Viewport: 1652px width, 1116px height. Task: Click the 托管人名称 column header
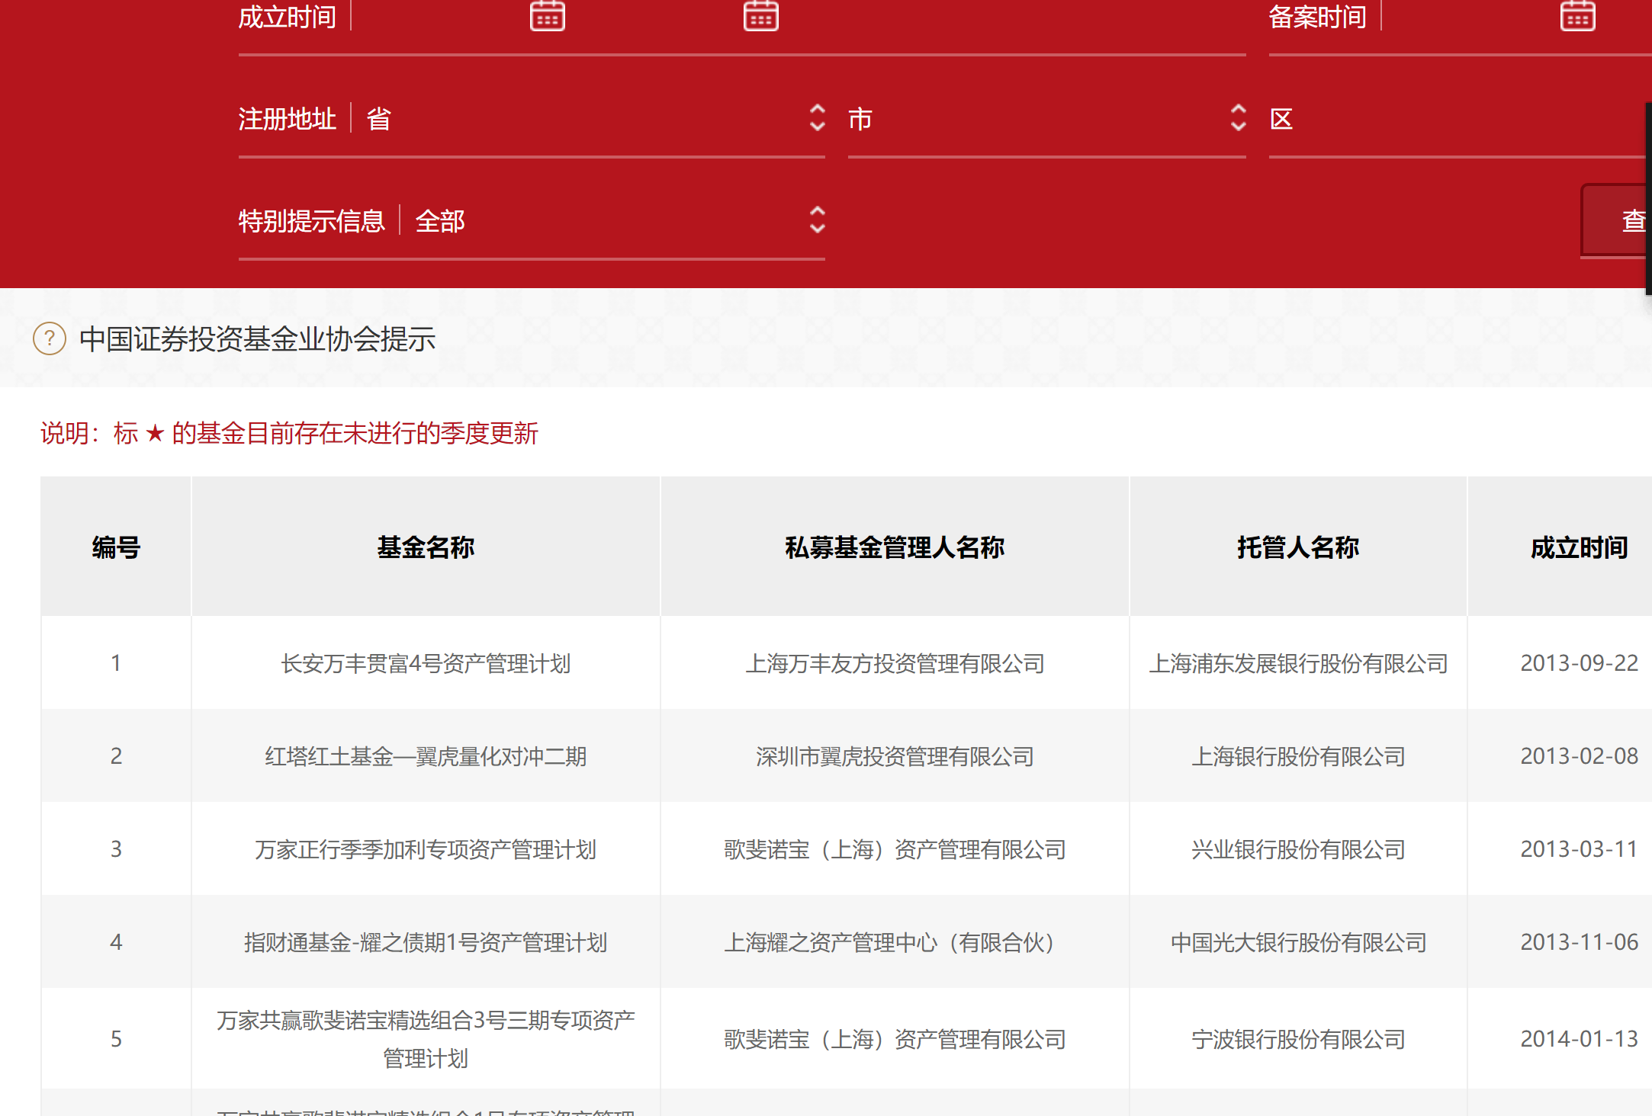(x=1297, y=547)
